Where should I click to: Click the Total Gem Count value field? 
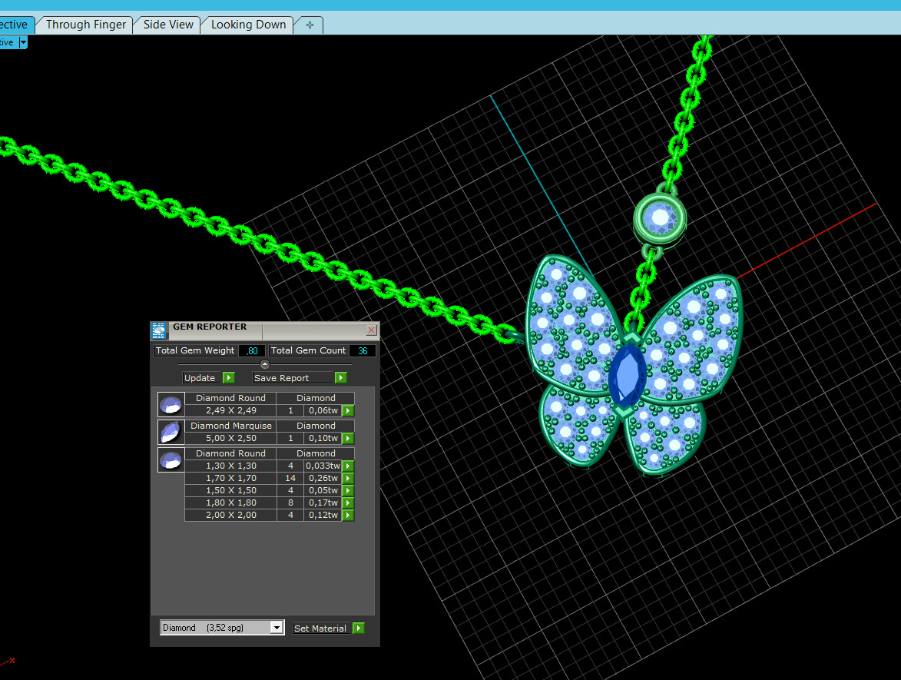(x=363, y=350)
